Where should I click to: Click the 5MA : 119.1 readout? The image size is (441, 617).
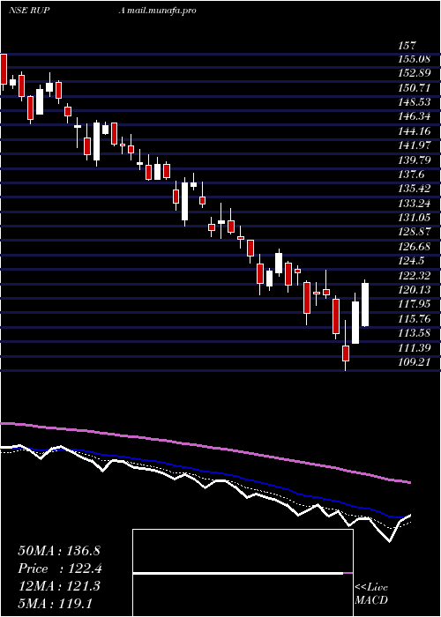(x=56, y=603)
